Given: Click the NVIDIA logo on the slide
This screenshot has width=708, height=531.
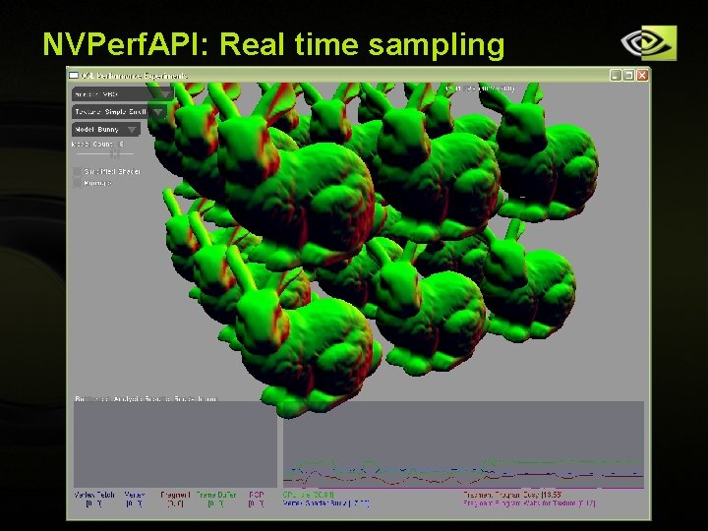Looking at the screenshot, I should click(649, 43).
